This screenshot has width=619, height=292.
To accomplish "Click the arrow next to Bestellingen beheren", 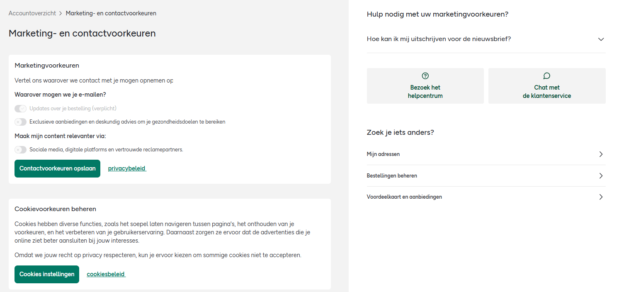I will point(601,176).
